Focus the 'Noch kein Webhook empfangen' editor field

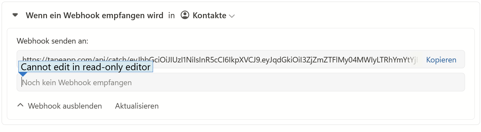(x=163, y=83)
